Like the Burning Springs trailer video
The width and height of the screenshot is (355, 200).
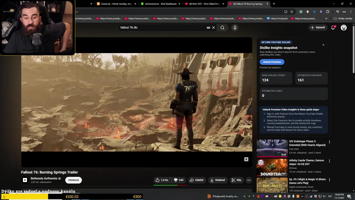[162, 180]
